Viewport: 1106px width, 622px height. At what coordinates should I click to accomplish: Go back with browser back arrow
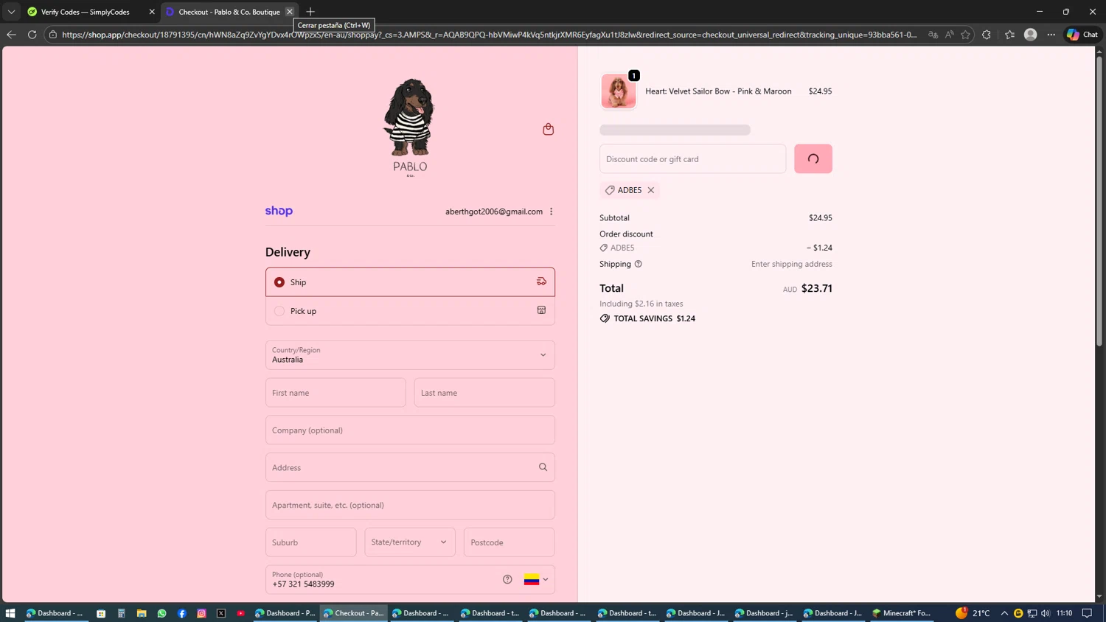click(11, 35)
